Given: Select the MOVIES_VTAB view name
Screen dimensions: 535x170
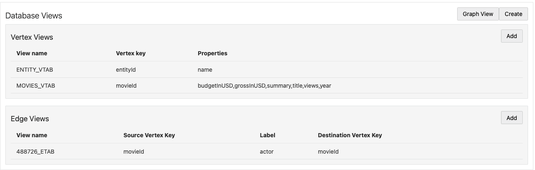Looking at the screenshot, I should (36, 86).
